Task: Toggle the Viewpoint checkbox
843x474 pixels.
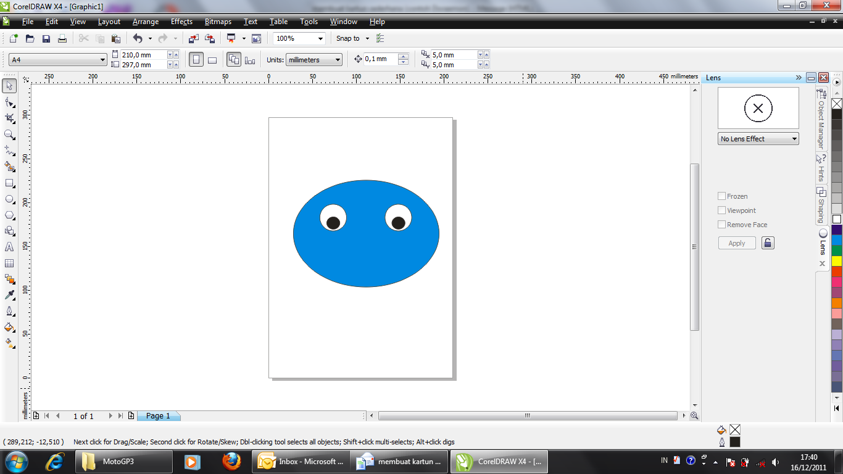Action: pyautogui.click(x=721, y=210)
